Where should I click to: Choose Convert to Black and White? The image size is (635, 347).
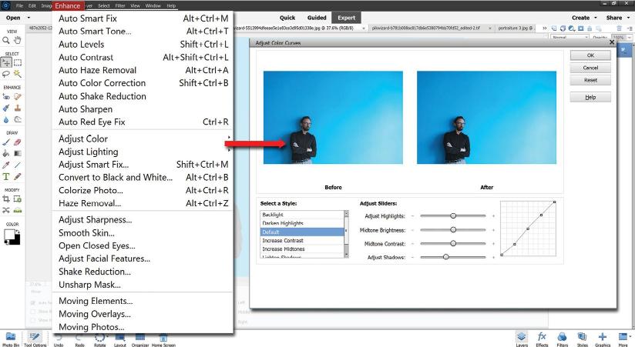pos(143,177)
